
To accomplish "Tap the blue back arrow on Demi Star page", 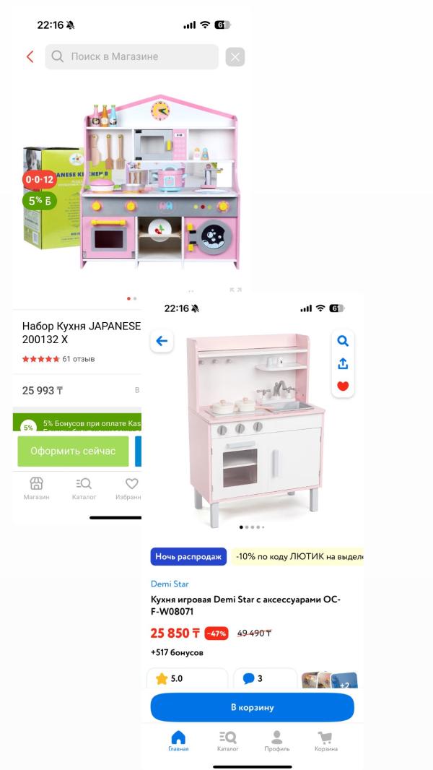I will 162,341.
